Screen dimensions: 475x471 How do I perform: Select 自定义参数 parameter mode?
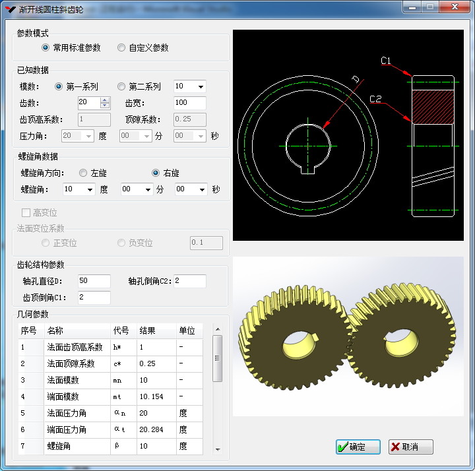coord(143,47)
